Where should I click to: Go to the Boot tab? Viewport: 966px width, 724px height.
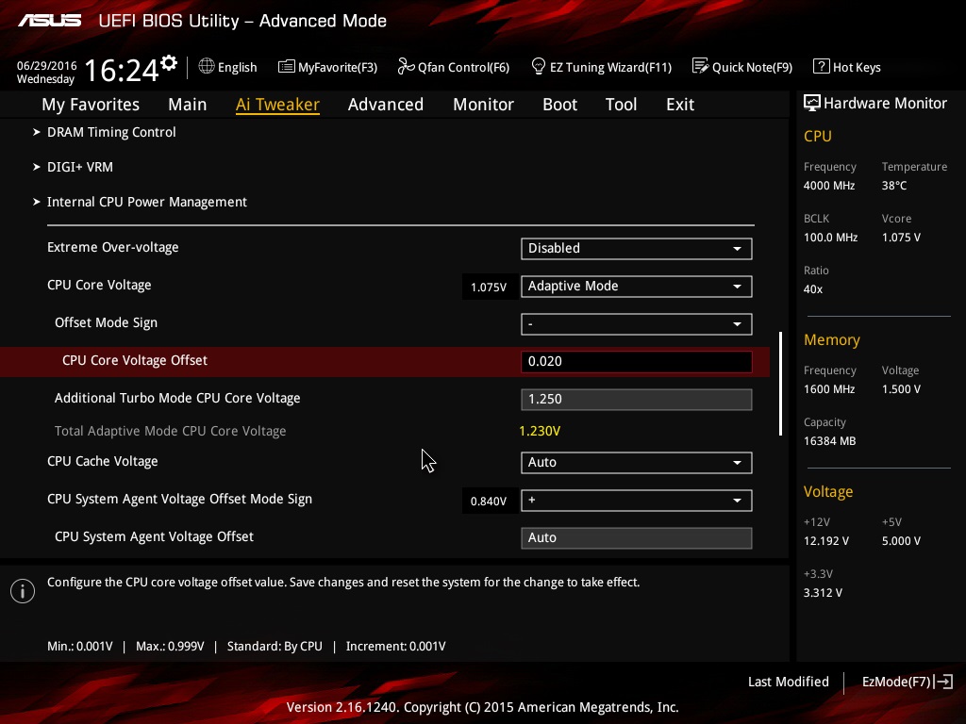click(x=559, y=105)
